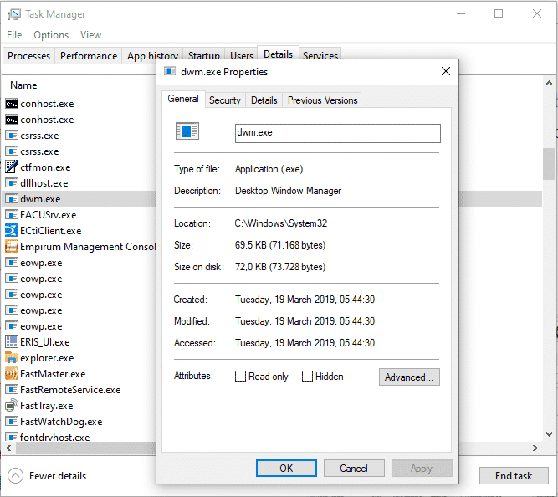Click the vertical scrollbar thumb in Task Manager
Viewport: 558px width, 497px height.
pos(549,164)
